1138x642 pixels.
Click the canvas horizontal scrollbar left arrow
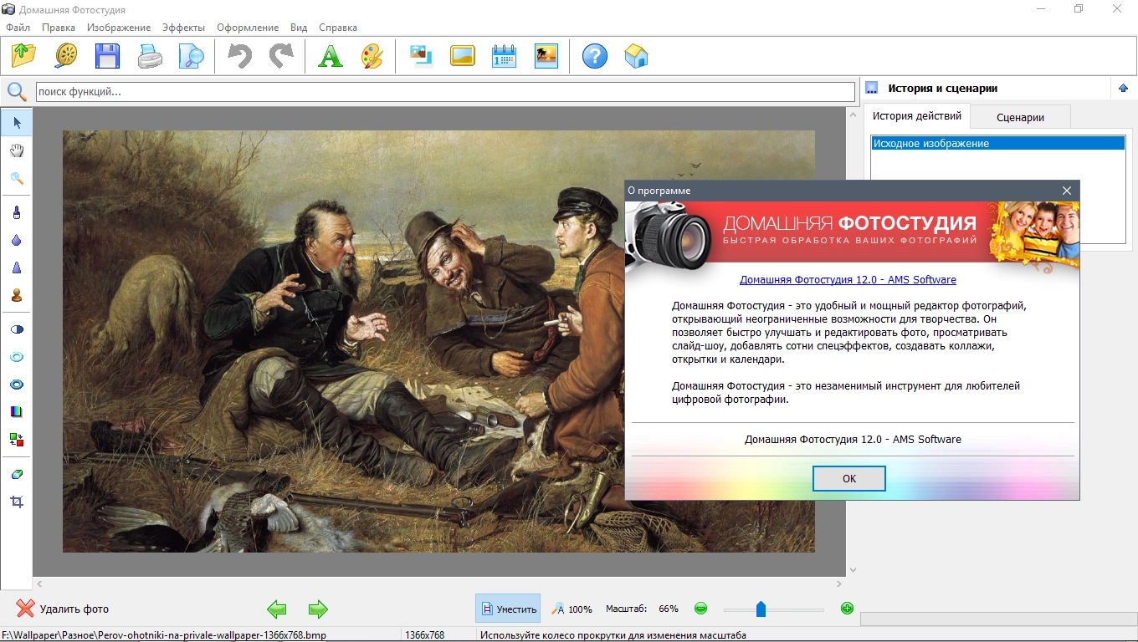point(39,583)
